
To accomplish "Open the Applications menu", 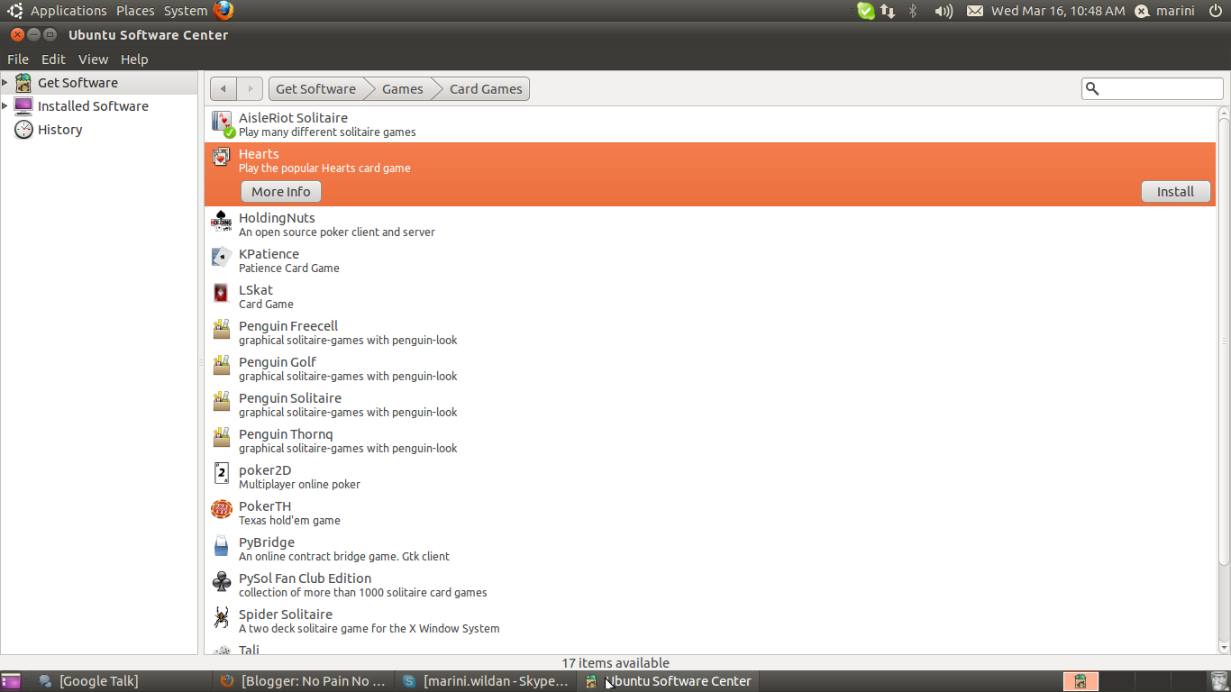I will click(x=68, y=11).
